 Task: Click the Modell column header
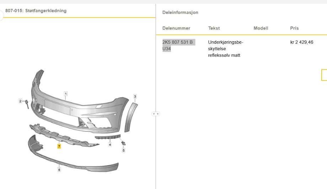point(261,28)
